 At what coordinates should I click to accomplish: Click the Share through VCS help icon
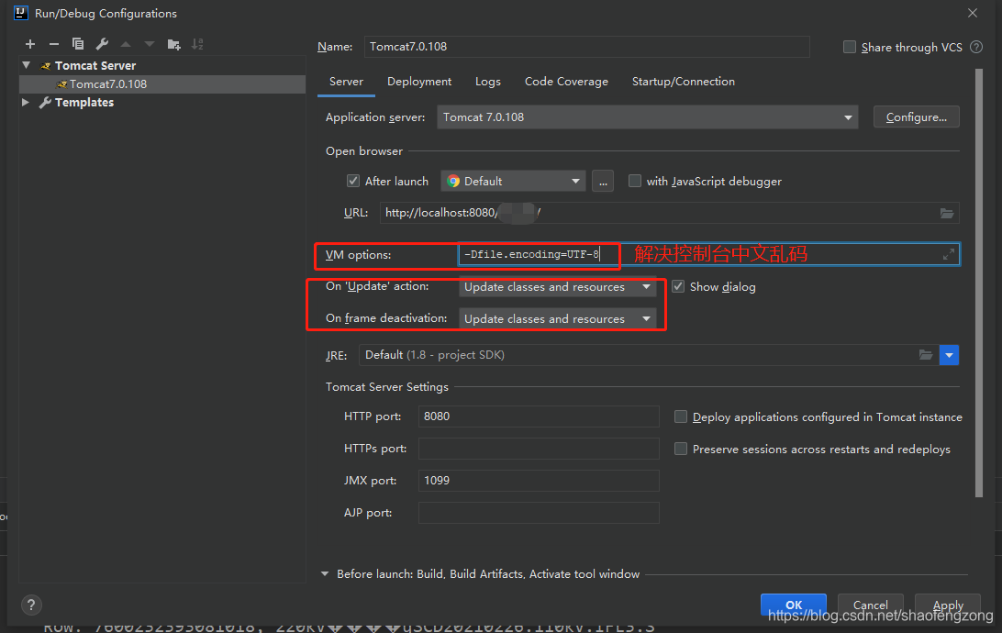coord(976,47)
